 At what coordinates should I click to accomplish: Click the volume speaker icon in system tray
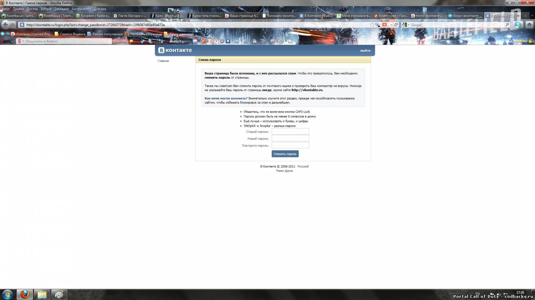pos(498,295)
